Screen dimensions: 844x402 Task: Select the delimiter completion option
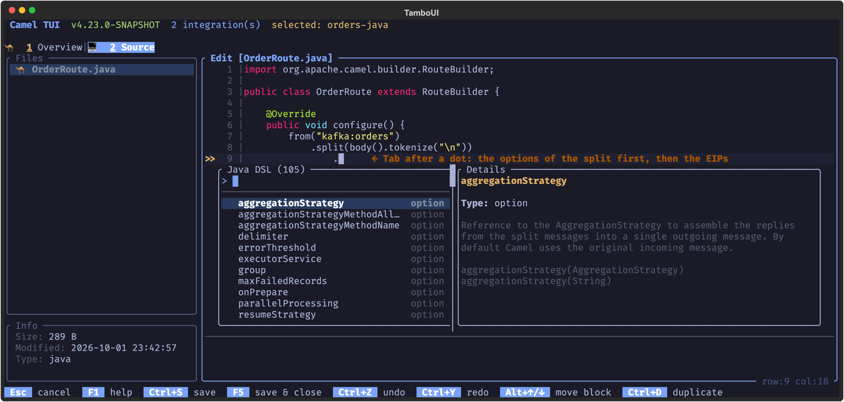[x=336, y=236]
